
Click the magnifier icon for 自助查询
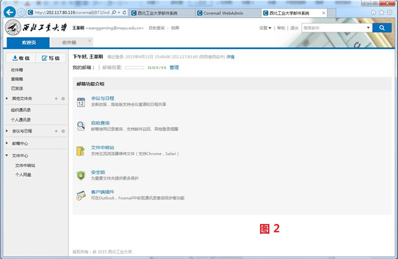pyautogui.click(x=81, y=126)
